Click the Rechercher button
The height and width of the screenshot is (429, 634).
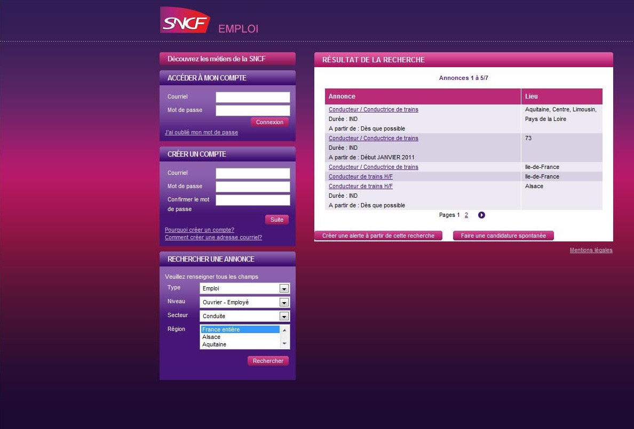tap(268, 361)
